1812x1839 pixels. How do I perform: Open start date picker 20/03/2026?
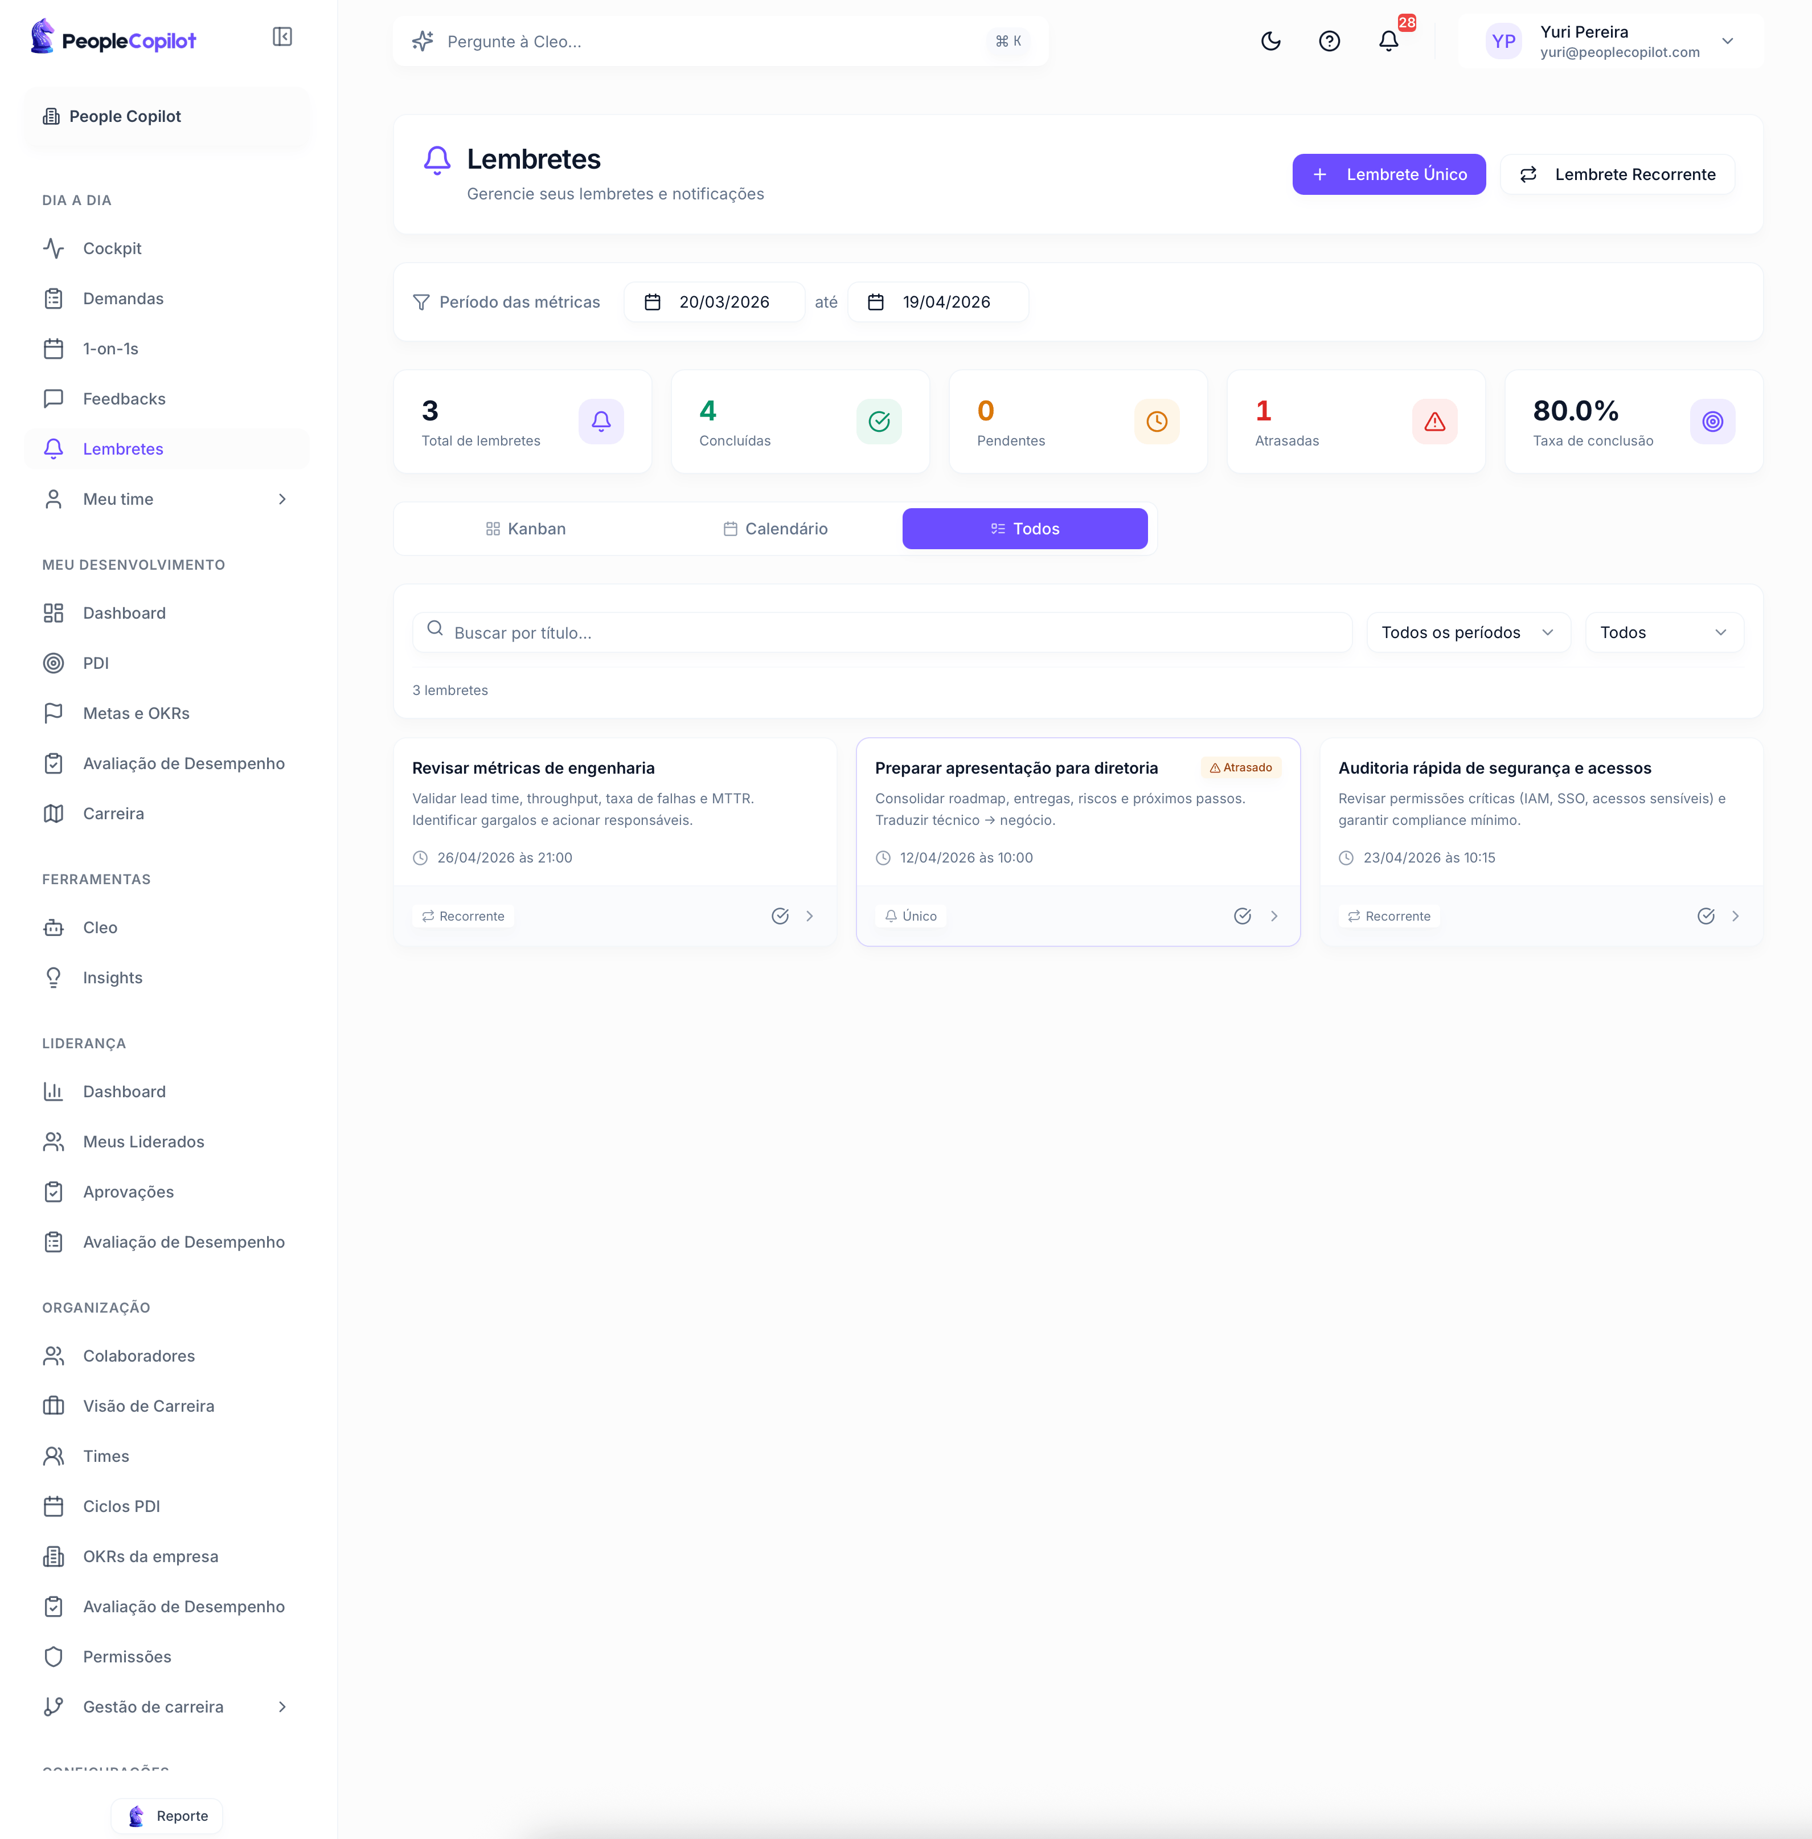point(714,302)
